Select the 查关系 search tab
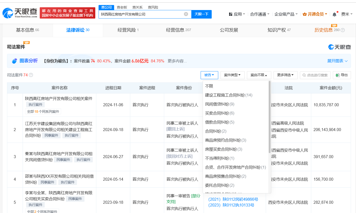This screenshot has width=356, height=213. tap(138, 7)
